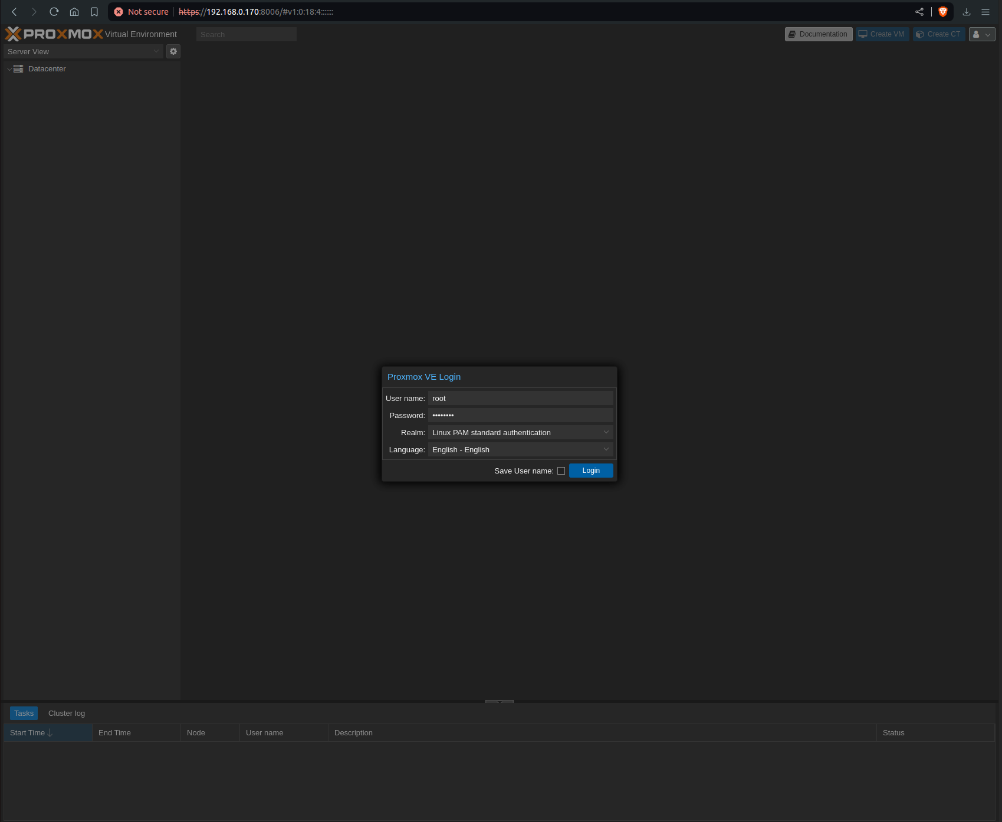Screen dimensions: 1002x822
Task: Click the Datacenter server icon
Action: pos(18,69)
